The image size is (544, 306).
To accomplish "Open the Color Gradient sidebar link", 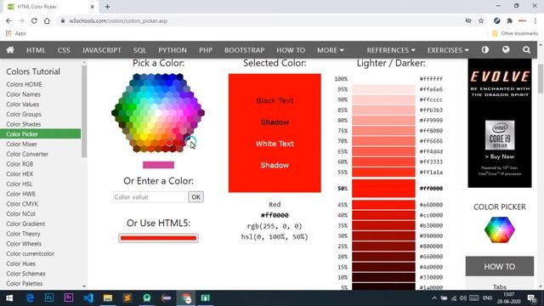I will pos(25,224).
